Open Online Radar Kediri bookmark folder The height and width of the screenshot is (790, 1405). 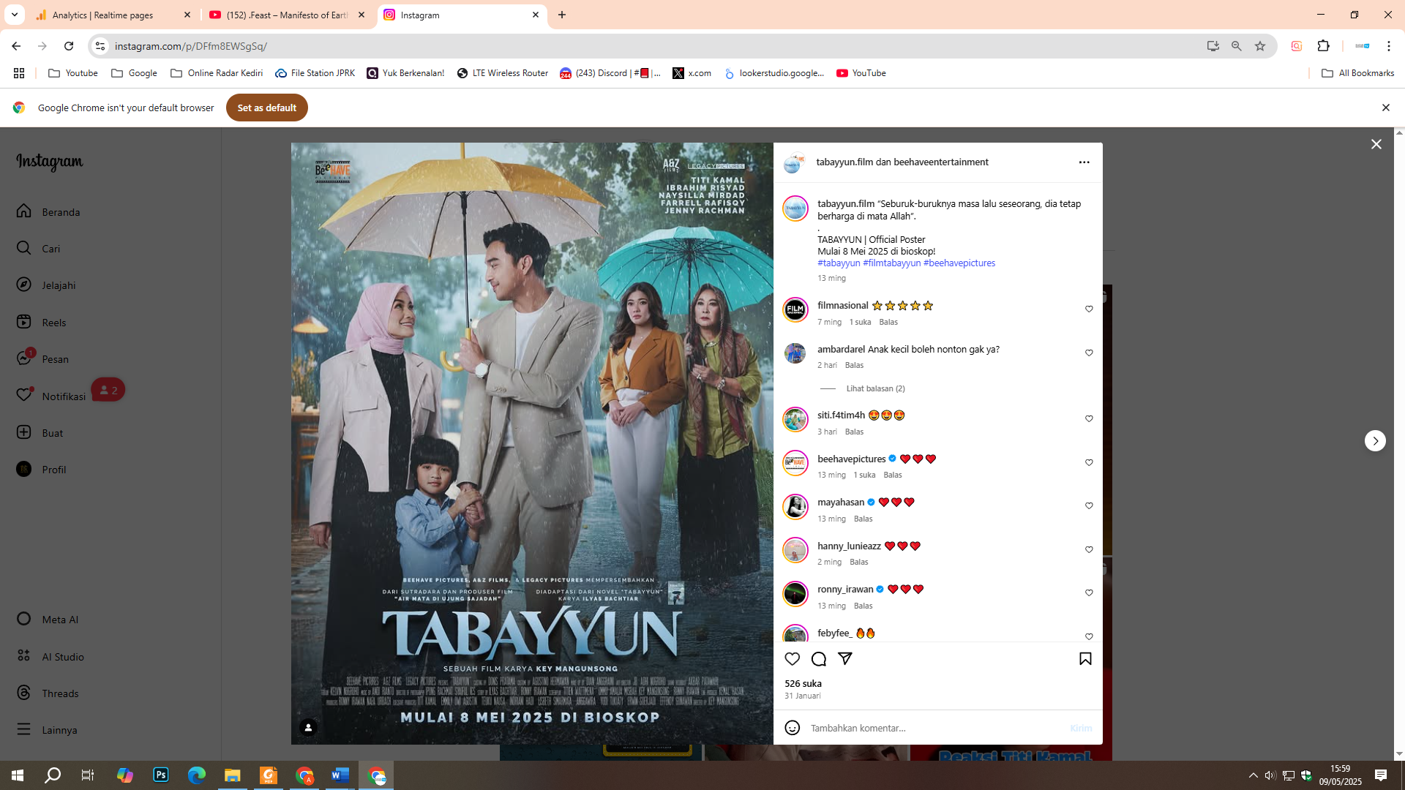pos(217,73)
